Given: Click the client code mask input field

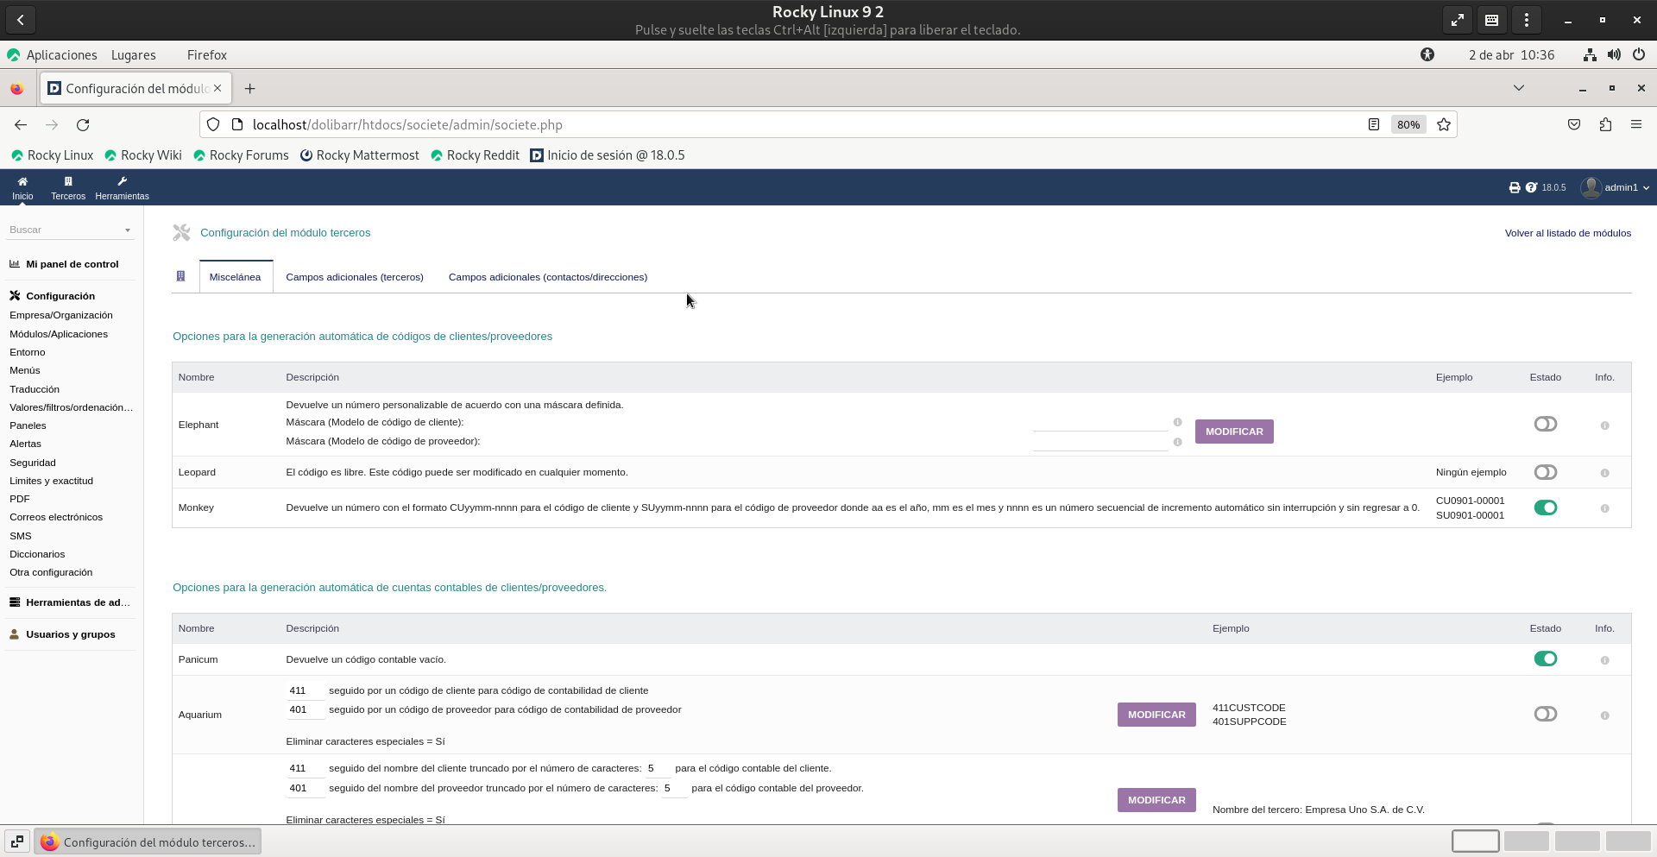Looking at the screenshot, I should click(x=1099, y=422).
